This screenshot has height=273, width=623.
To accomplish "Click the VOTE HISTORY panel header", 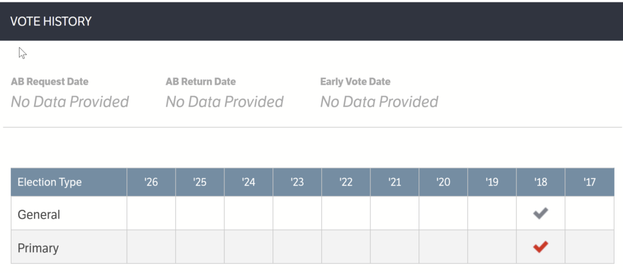I will point(51,21).
